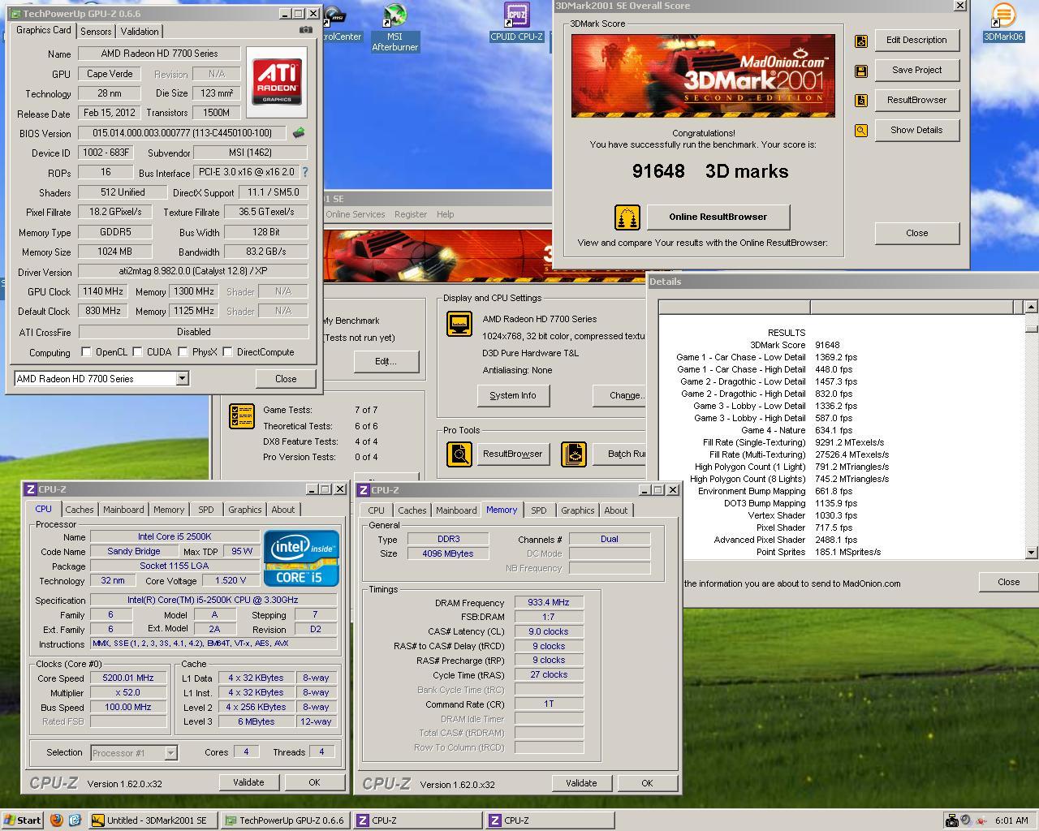Screen dimensions: 1039x831
Task: Click the Batch Run icon
Action: pos(574,454)
